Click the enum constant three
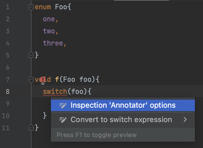This screenshot has height=148, width=203. pyautogui.click(x=53, y=43)
